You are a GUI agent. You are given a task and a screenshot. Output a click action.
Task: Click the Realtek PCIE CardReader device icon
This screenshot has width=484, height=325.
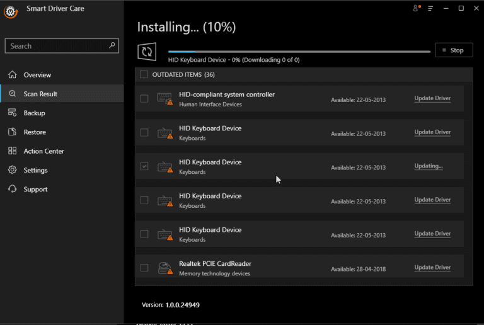[x=164, y=268]
